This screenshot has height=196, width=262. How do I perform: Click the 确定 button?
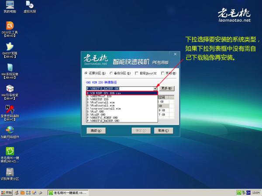(x=141, y=131)
